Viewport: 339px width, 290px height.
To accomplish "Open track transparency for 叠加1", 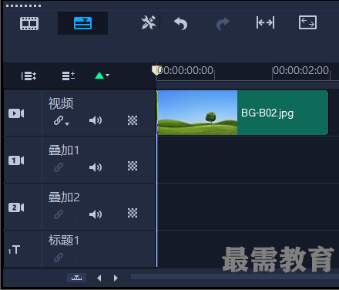I will [133, 166].
